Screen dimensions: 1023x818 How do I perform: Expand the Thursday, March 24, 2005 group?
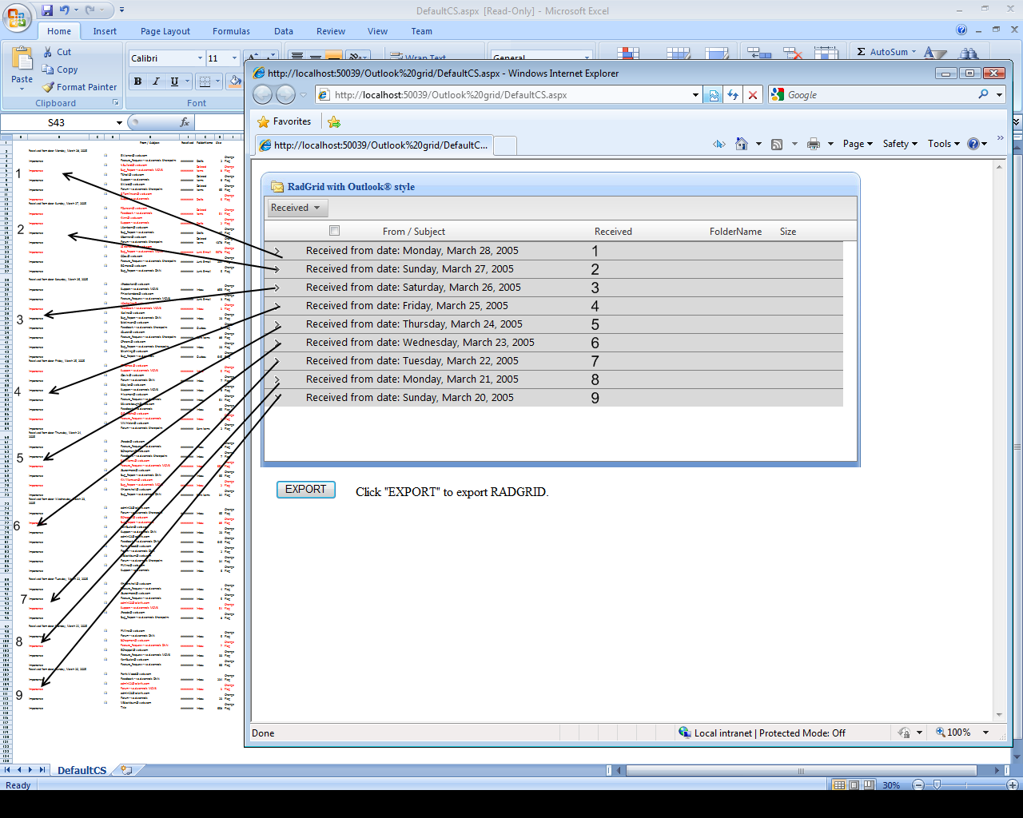tap(277, 324)
